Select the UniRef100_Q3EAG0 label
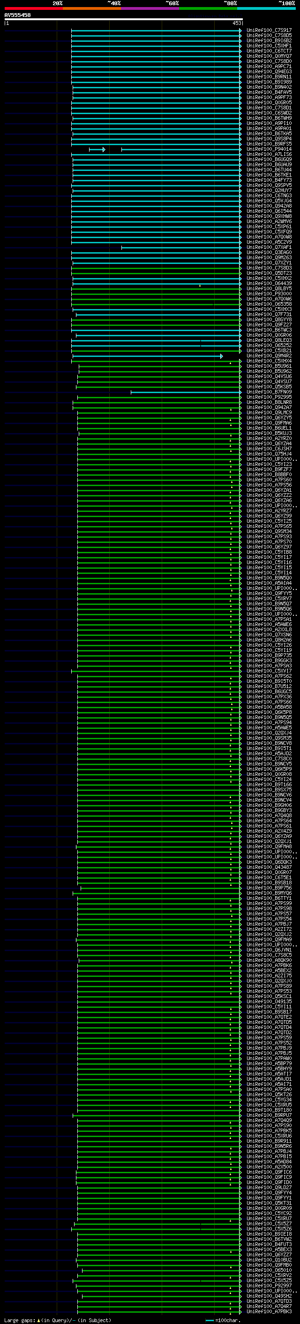 269,252
